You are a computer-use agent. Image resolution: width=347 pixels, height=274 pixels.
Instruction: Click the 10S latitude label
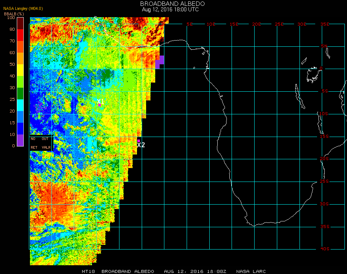tap(324, 114)
